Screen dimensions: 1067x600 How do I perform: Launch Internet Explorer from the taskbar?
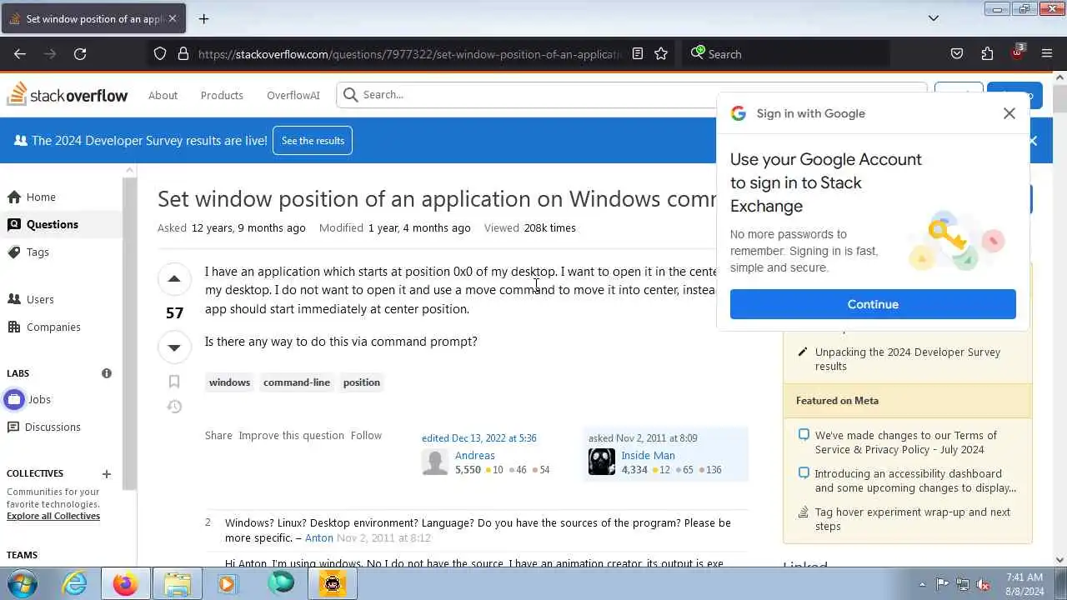(75, 583)
